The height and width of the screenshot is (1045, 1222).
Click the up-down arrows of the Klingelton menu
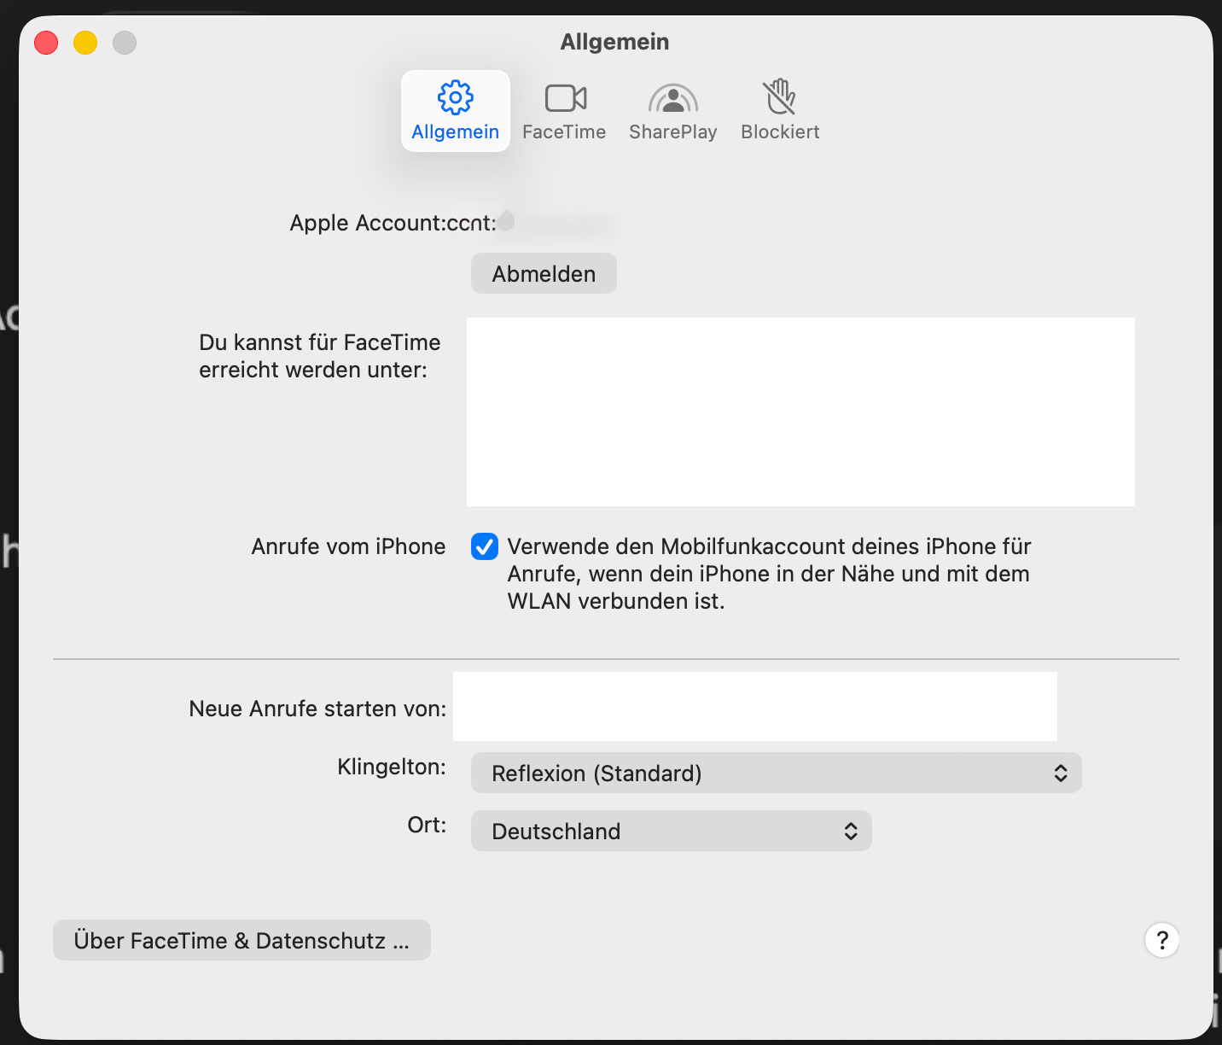(1060, 773)
